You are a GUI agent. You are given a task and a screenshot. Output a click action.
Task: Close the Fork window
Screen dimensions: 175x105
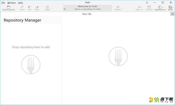pyautogui.click(x=171, y=2)
